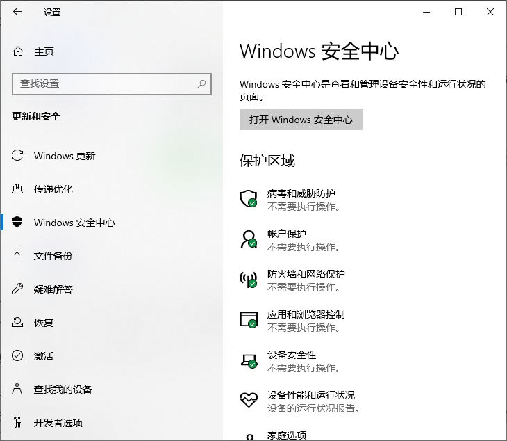Click the 帐户保护 person icon

click(249, 239)
